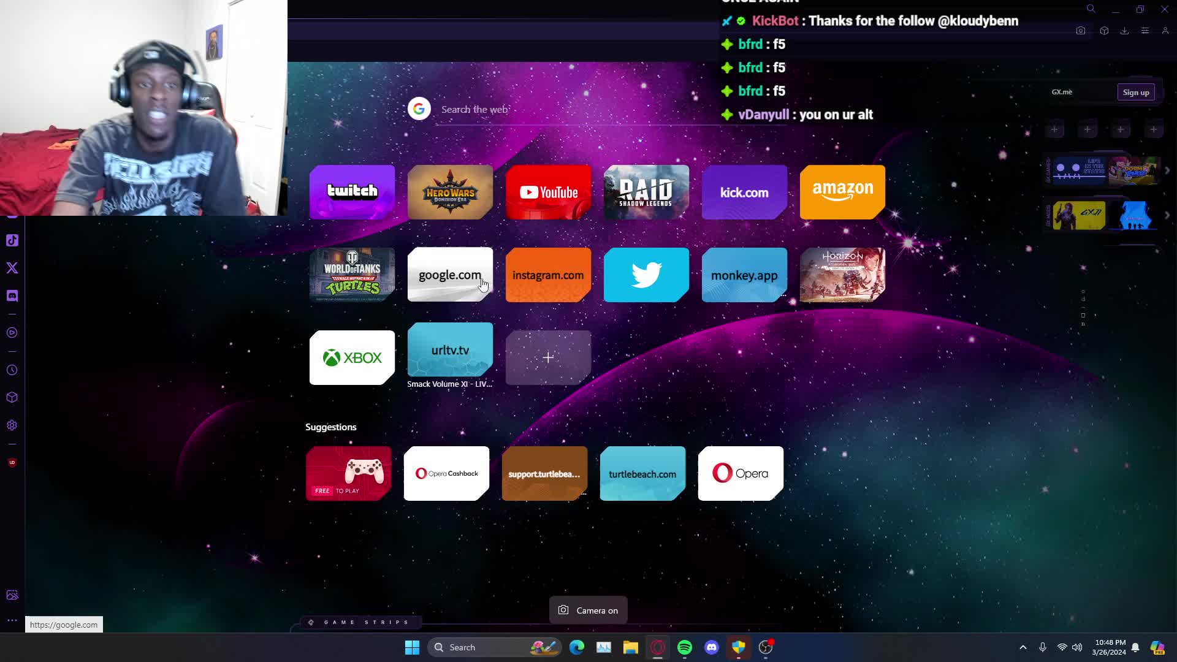
Task: Open the instagram.com speed dial tile
Action: [x=549, y=275]
